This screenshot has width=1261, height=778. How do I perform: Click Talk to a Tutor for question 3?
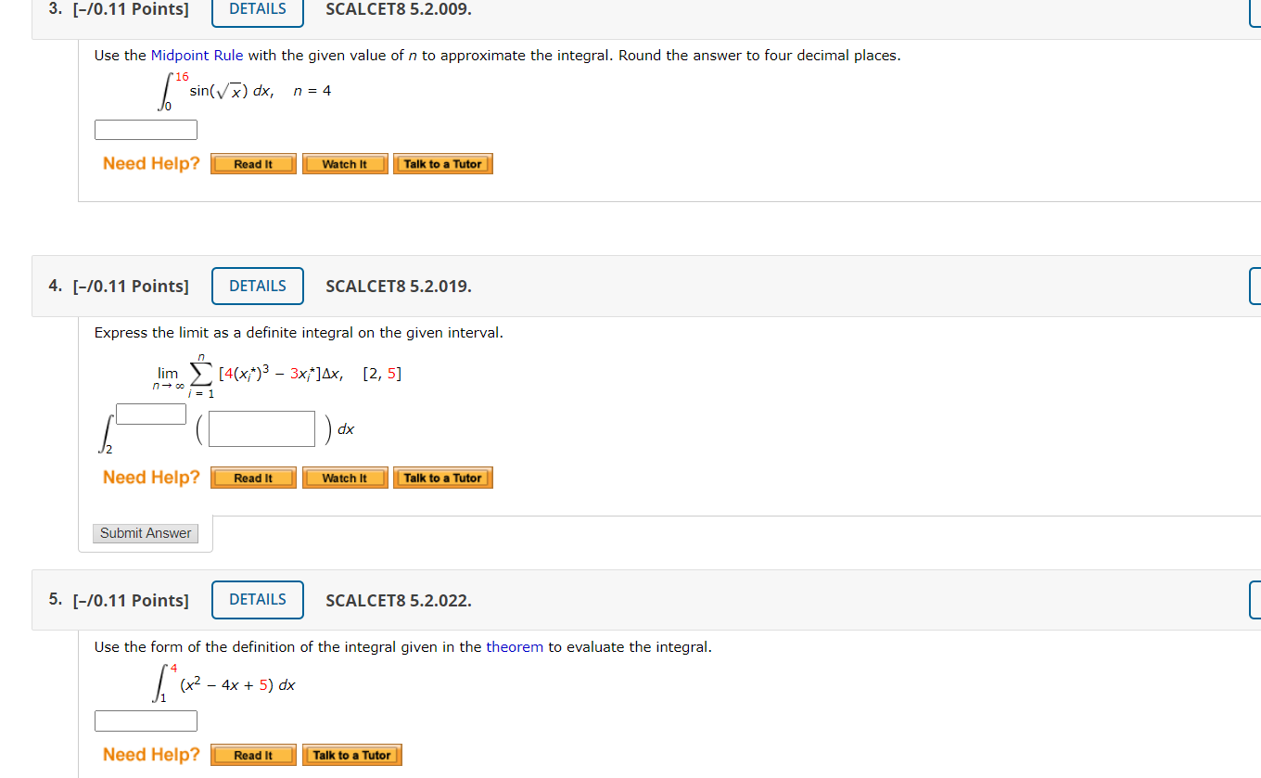(442, 163)
